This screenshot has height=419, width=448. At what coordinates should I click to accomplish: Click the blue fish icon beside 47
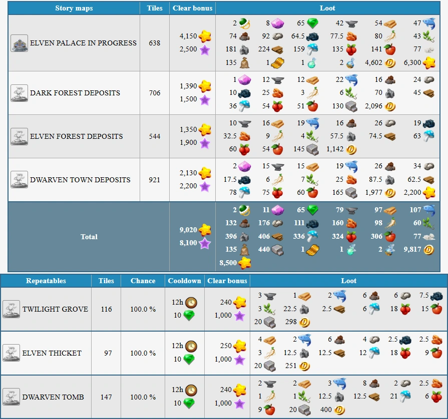(x=428, y=23)
